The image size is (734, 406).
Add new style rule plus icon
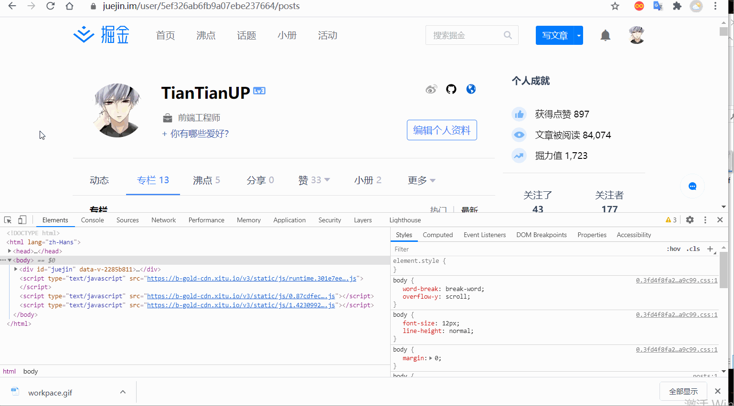pos(710,249)
